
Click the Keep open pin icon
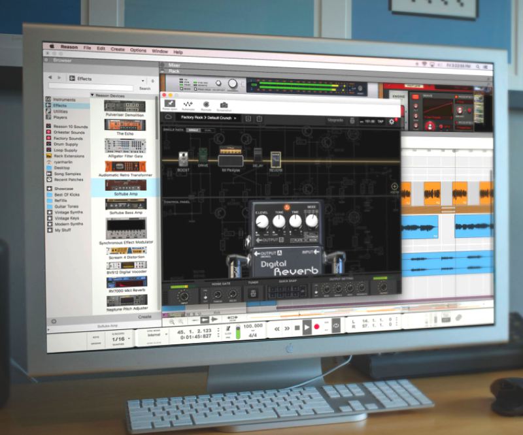point(170,105)
